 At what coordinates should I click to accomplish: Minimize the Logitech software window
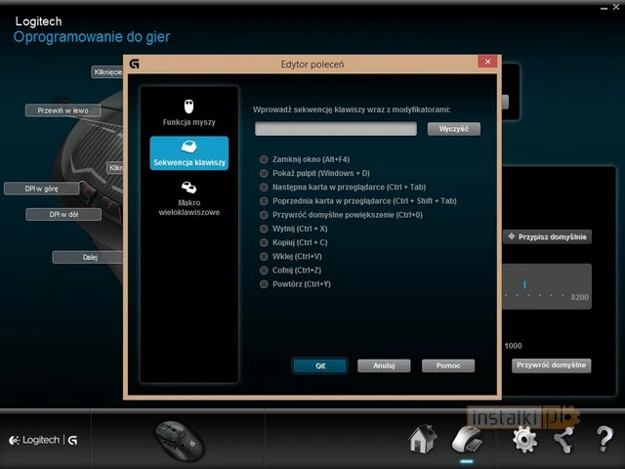[x=604, y=8]
